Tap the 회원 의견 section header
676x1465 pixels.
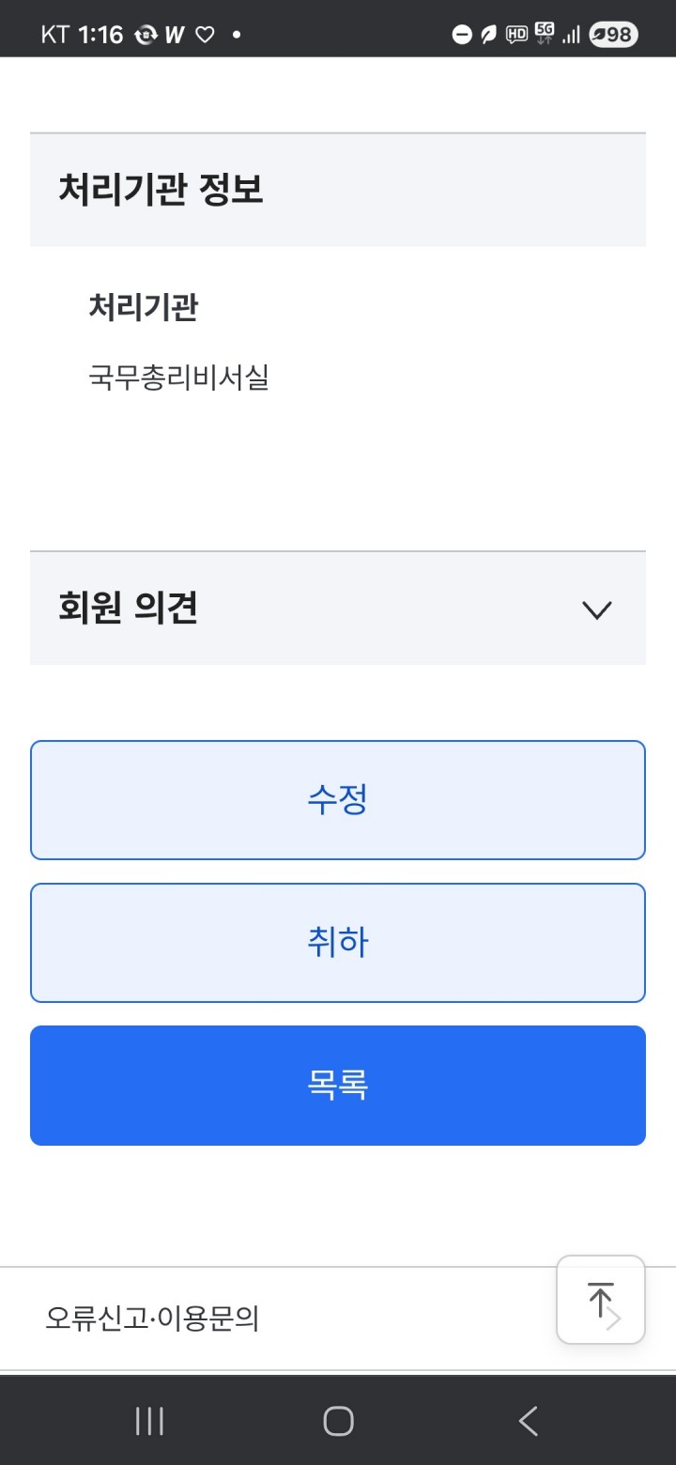[x=128, y=609]
